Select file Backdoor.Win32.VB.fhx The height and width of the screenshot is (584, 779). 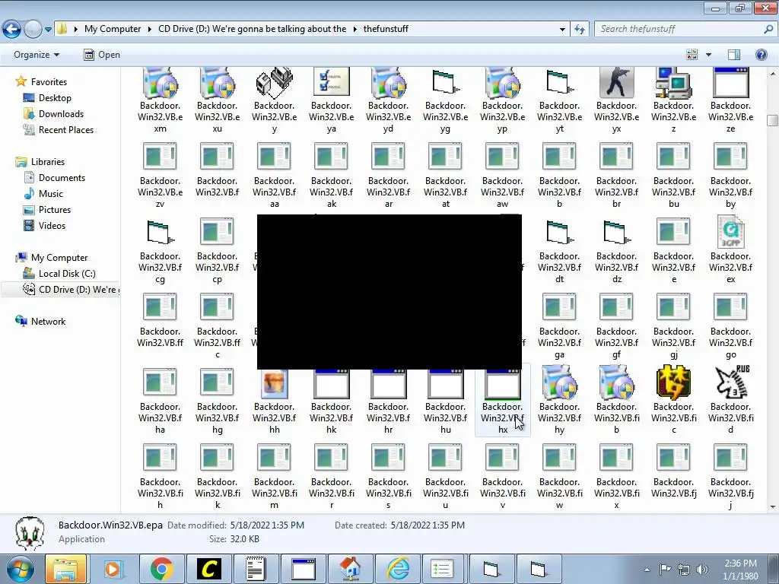tap(503, 401)
